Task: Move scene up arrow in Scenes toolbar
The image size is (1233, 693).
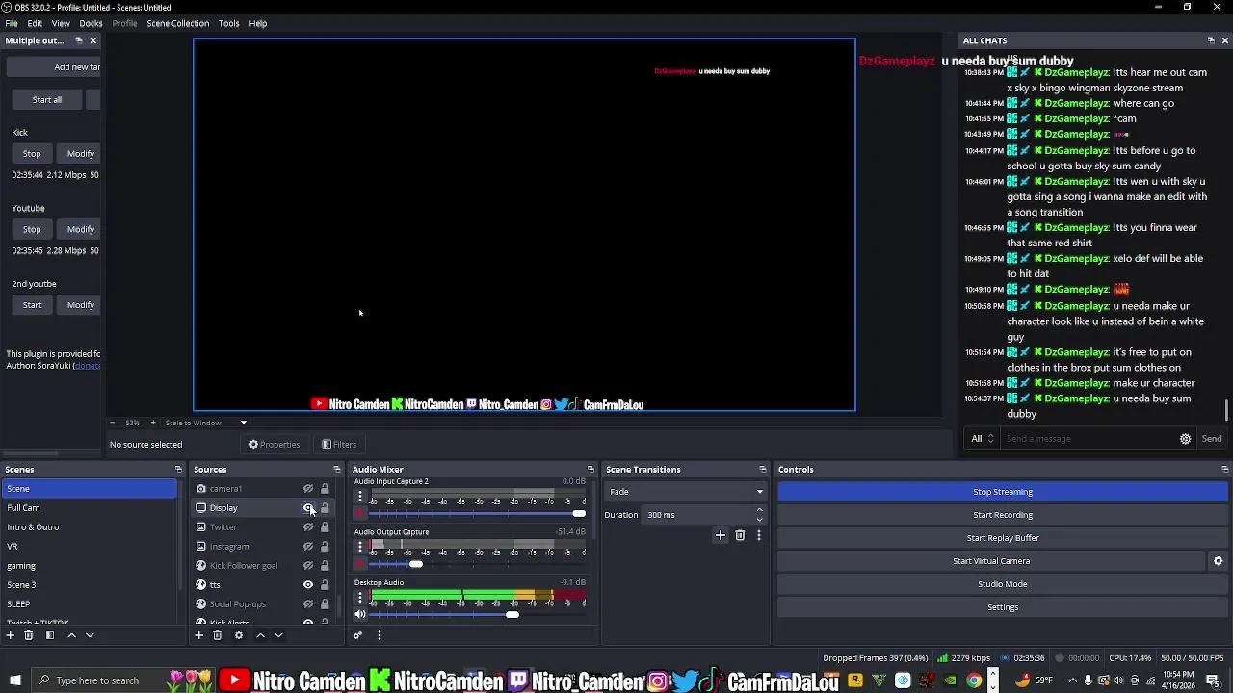Action: pyautogui.click(x=71, y=635)
